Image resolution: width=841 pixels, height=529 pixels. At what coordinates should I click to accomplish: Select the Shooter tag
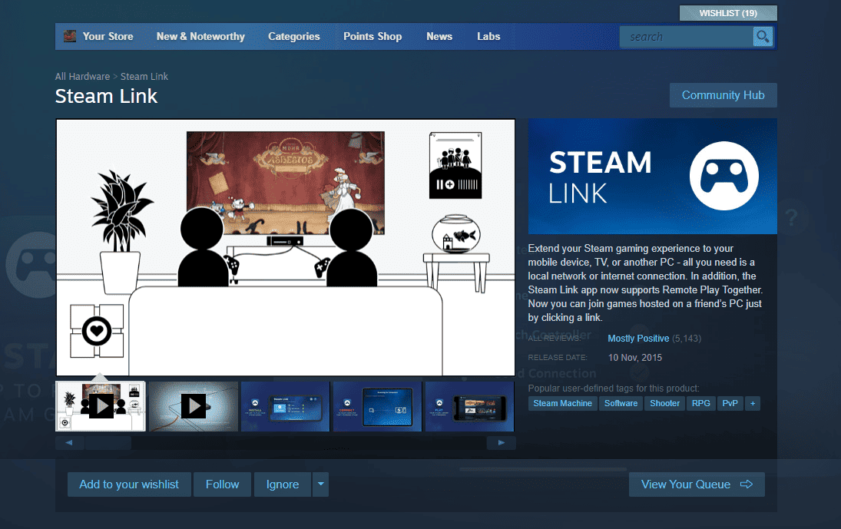click(665, 404)
